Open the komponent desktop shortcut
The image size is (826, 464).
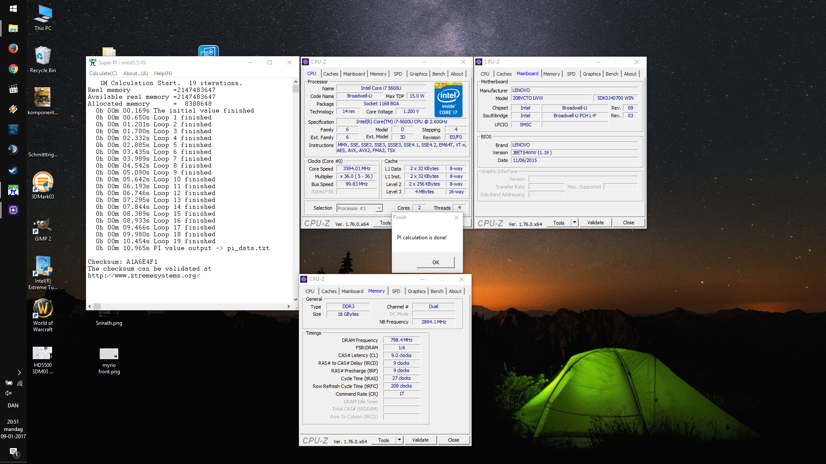(43, 101)
